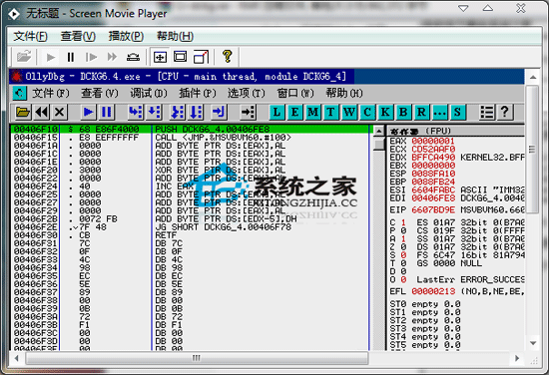Click the yellow question mark help icon
This screenshot has height=375, width=549.
pos(228,56)
